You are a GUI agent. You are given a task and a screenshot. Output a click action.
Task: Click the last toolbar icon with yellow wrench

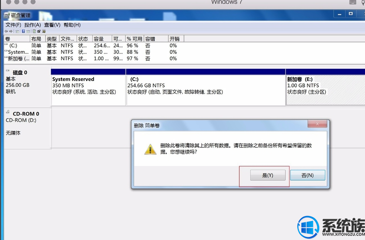pyautogui.click(x=44, y=31)
